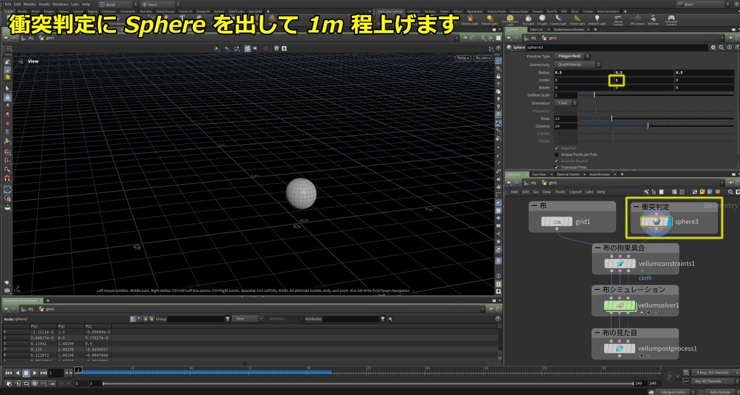Click the stop playback button

point(27,373)
